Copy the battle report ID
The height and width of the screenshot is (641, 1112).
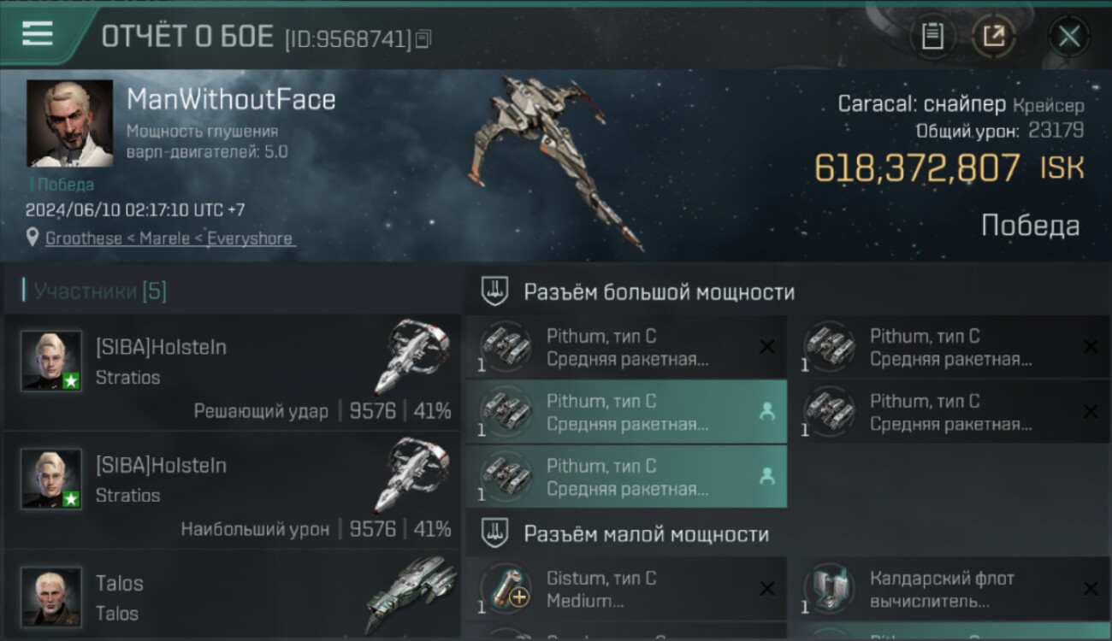[x=423, y=38]
